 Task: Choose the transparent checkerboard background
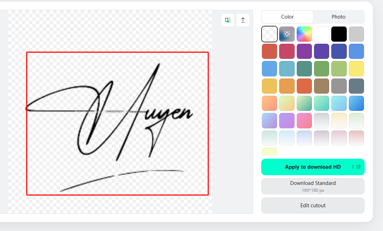[269, 34]
